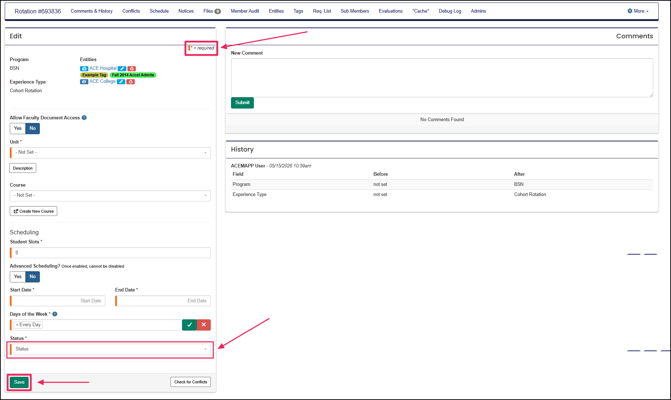Submit the new comment

242,103
